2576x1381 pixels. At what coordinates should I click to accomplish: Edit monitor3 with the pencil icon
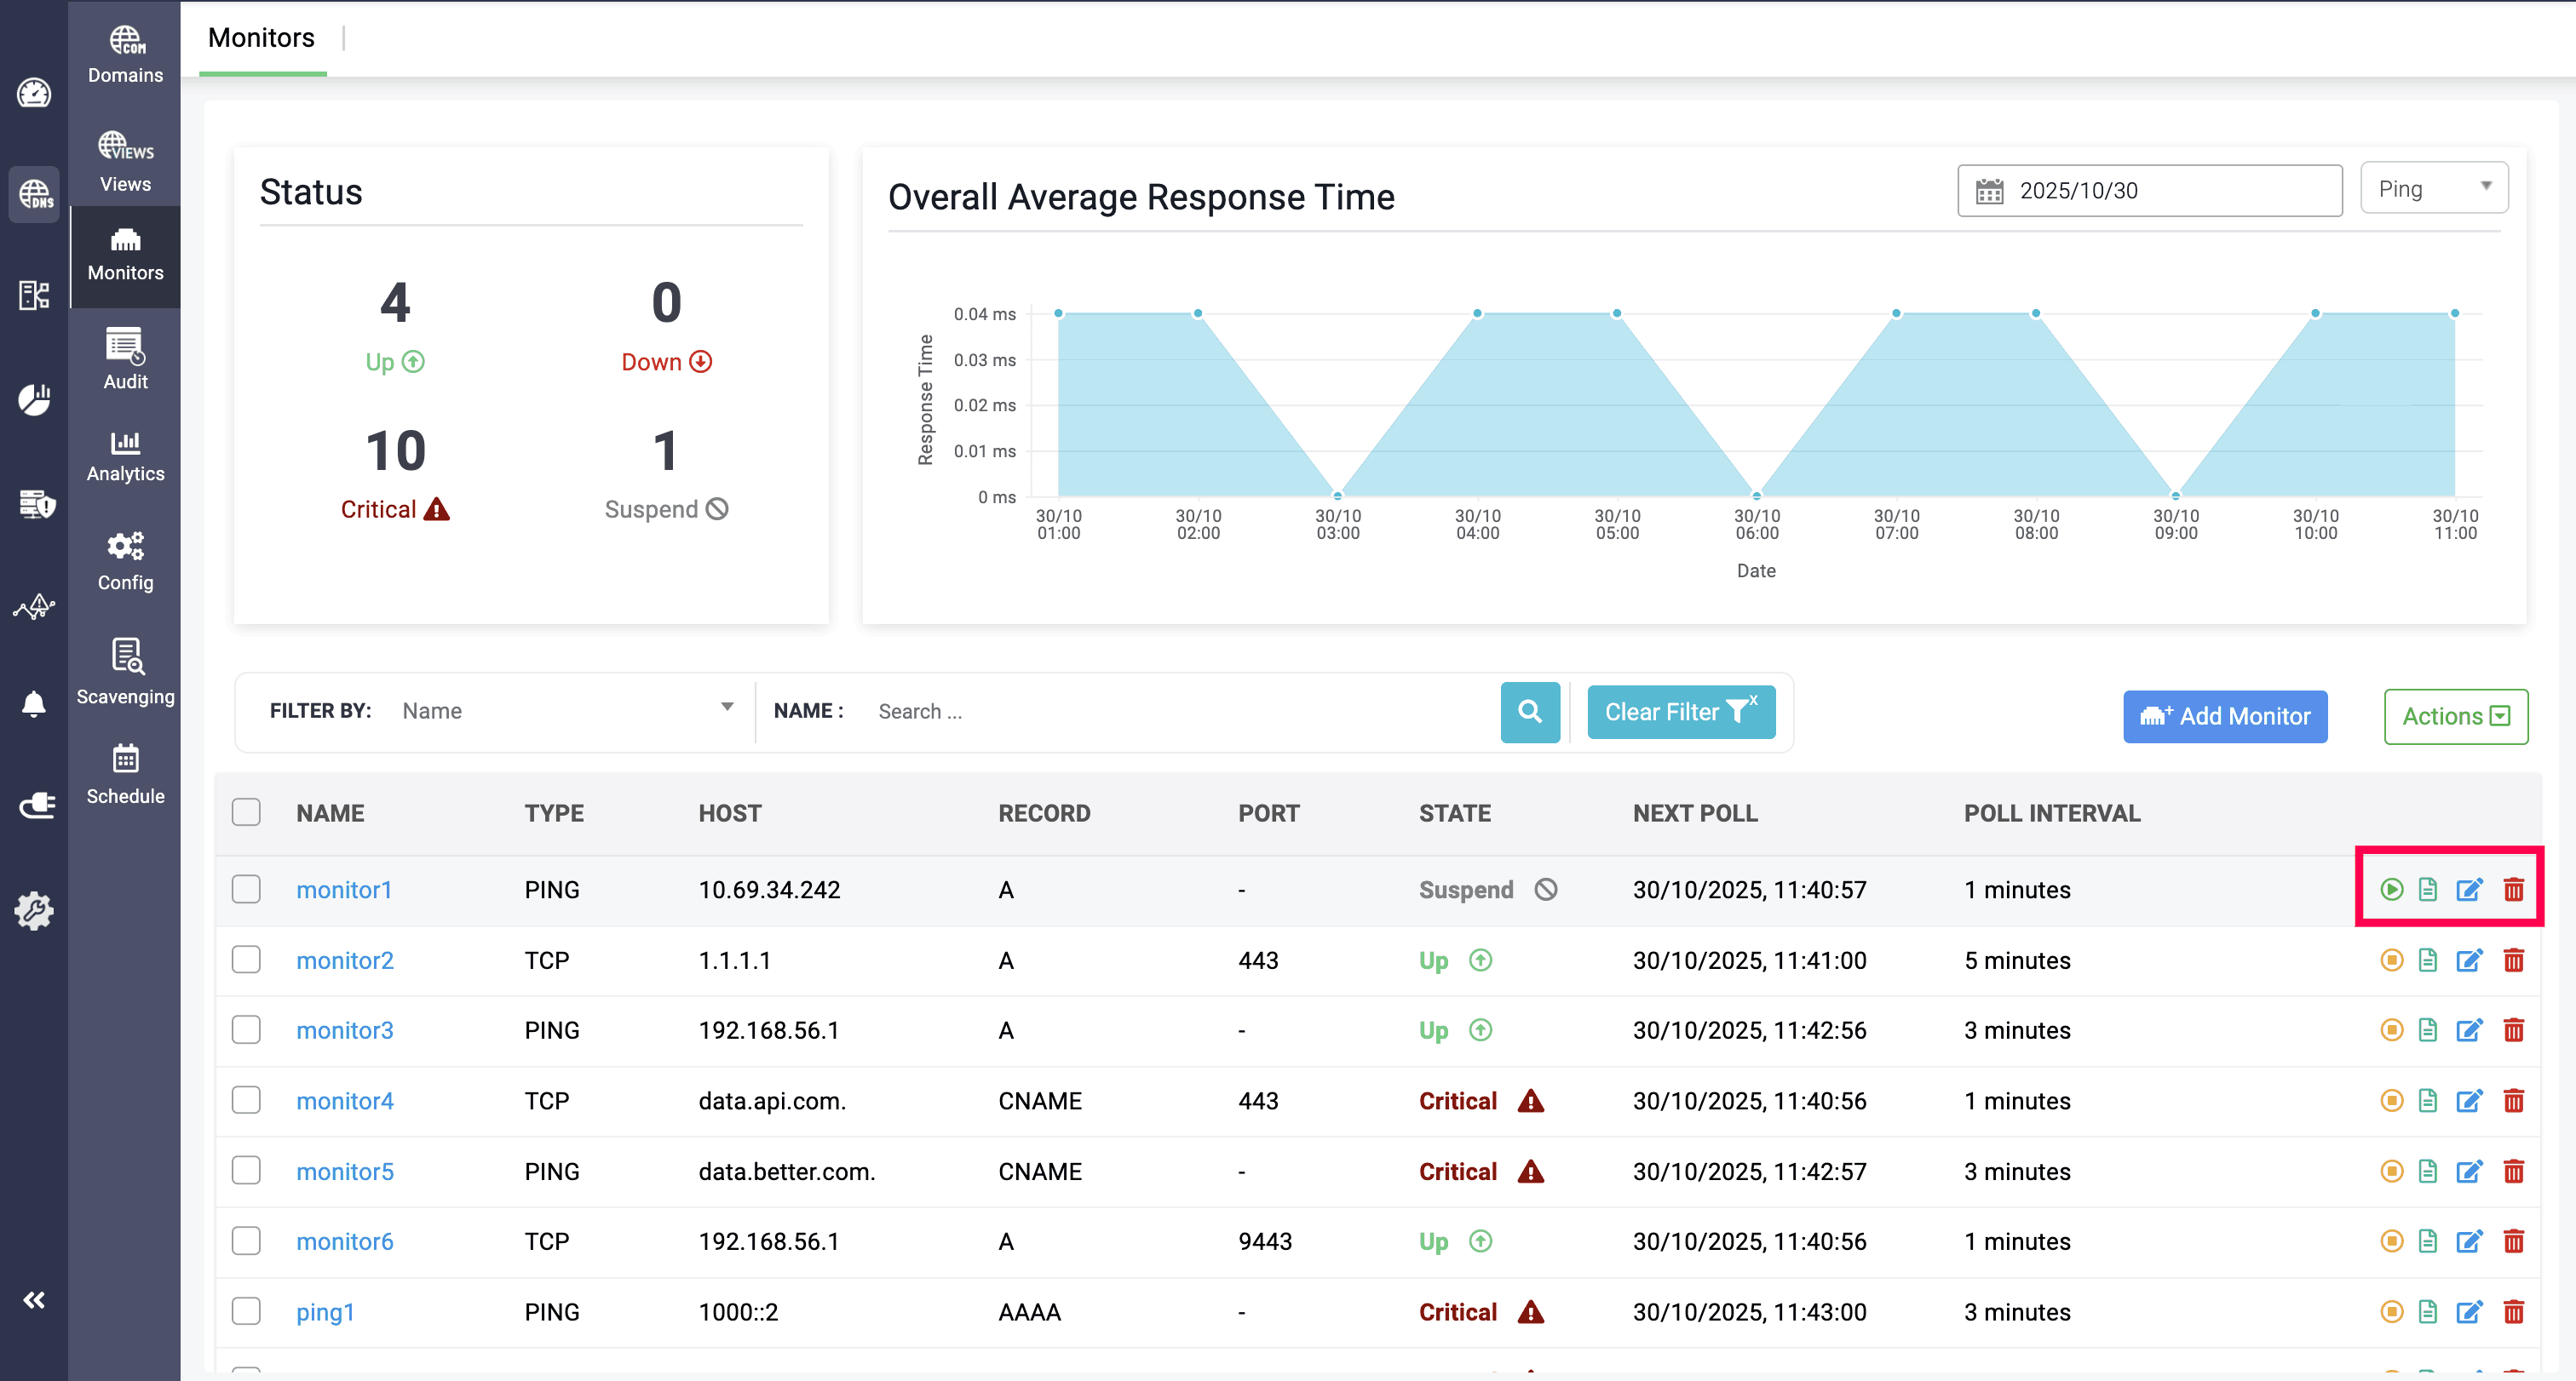[2469, 1030]
